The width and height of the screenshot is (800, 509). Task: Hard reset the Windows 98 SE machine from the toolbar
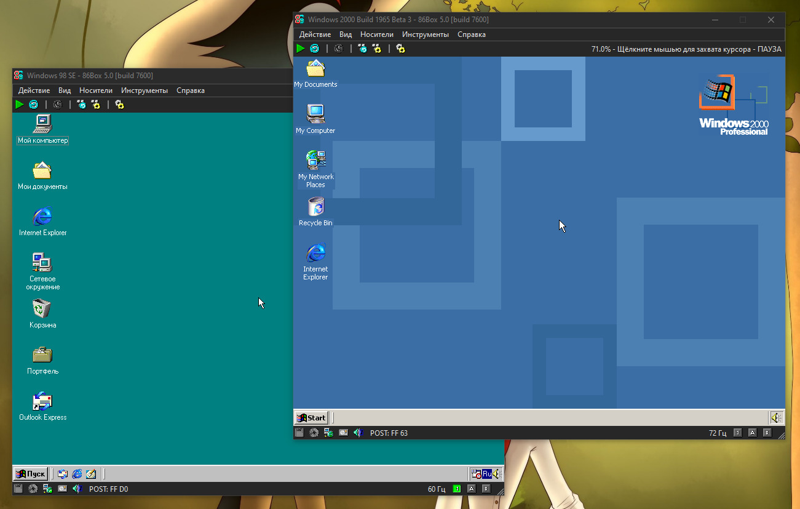(x=33, y=105)
